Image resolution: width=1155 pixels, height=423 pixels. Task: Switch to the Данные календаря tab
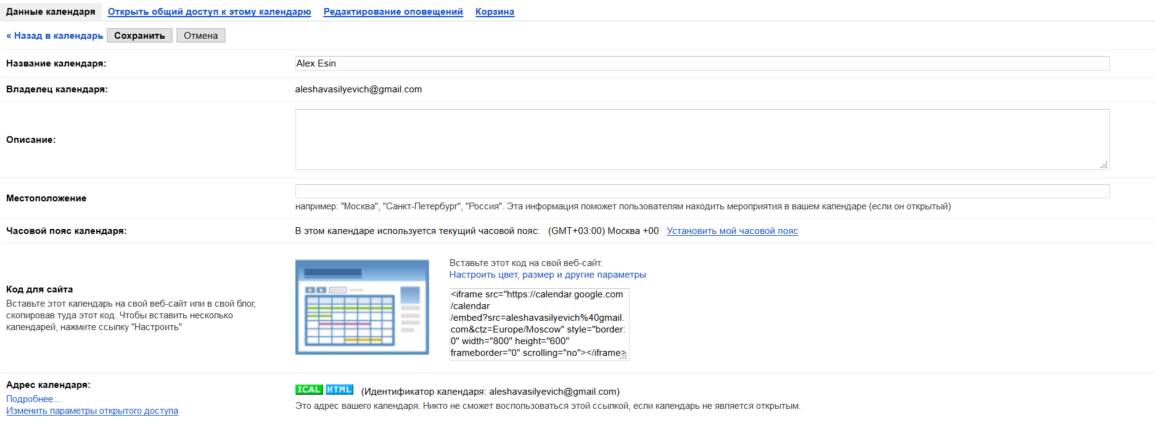tap(51, 12)
